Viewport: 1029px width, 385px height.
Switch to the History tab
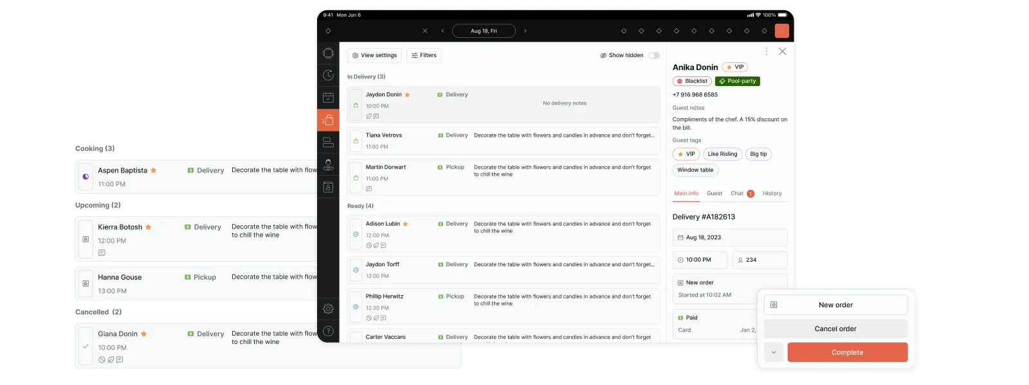pyautogui.click(x=772, y=193)
